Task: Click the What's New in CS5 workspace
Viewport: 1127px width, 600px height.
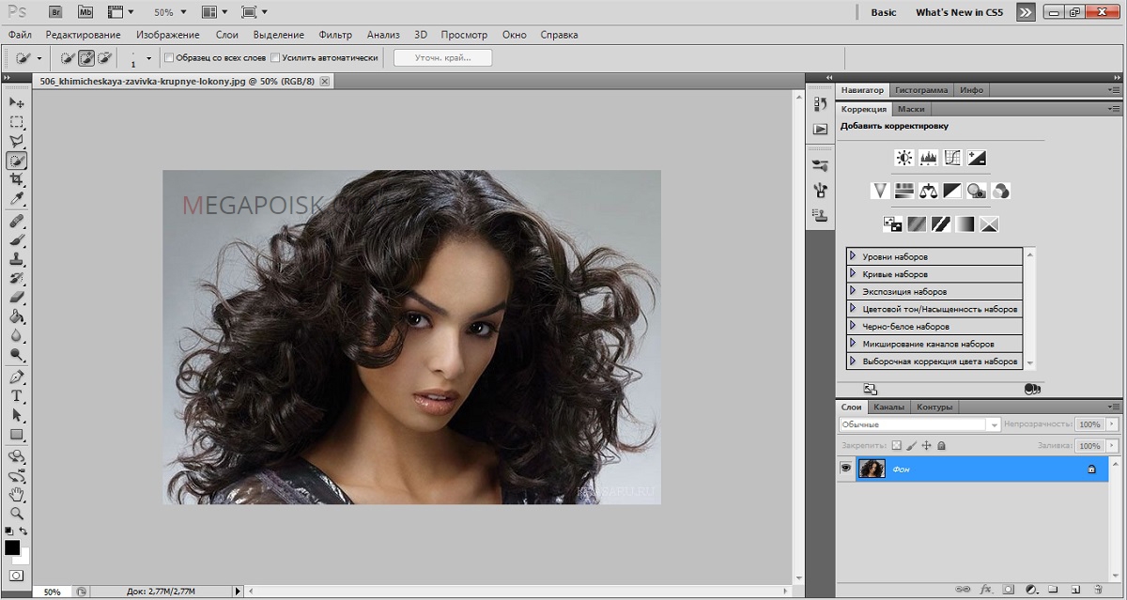Action: click(959, 12)
